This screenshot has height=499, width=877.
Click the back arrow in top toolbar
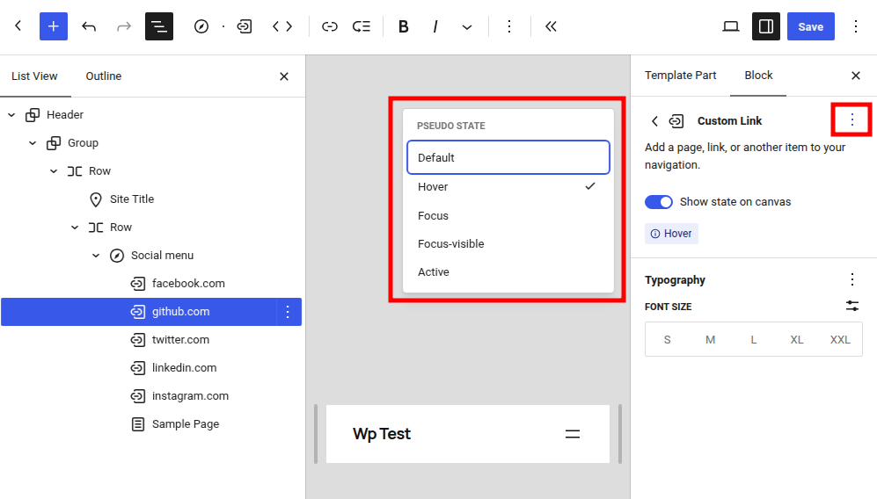click(x=18, y=26)
